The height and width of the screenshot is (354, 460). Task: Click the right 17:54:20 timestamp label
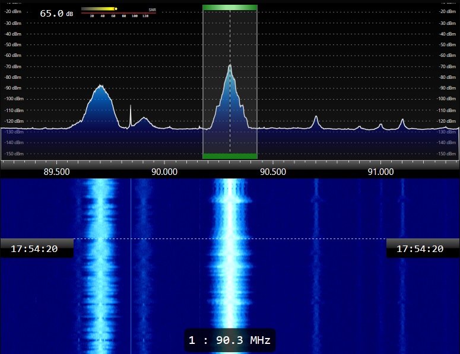pos(420,249)
